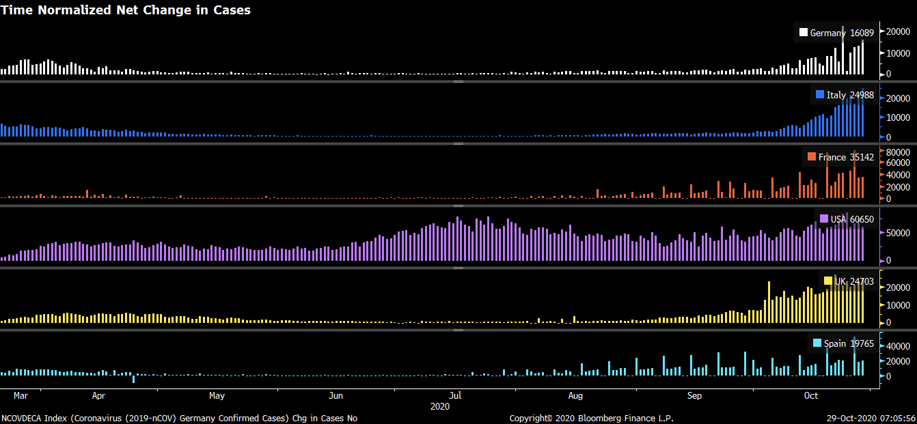Click the Jul label on the time axis
The width and height of the screenshot is (917, 424).
point(456,396)
